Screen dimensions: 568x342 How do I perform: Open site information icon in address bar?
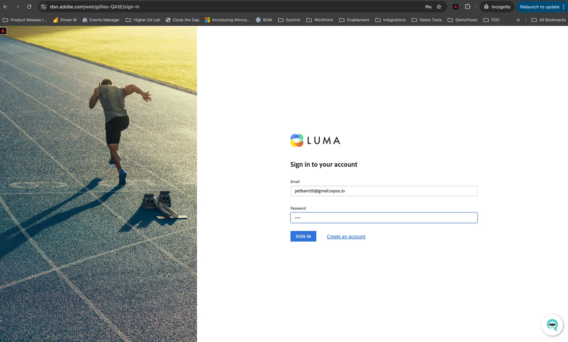43,7
